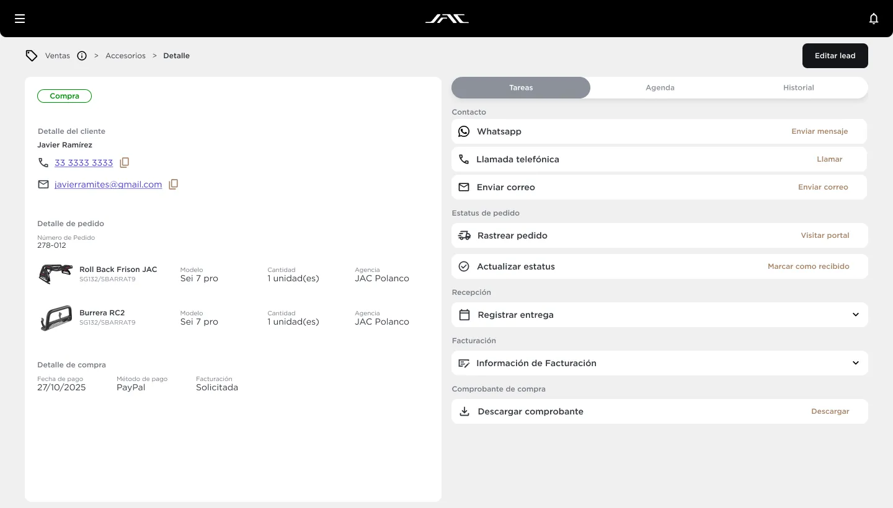
Task: Click the Rastrear pedido truck icon
Action: coord(464,235)
